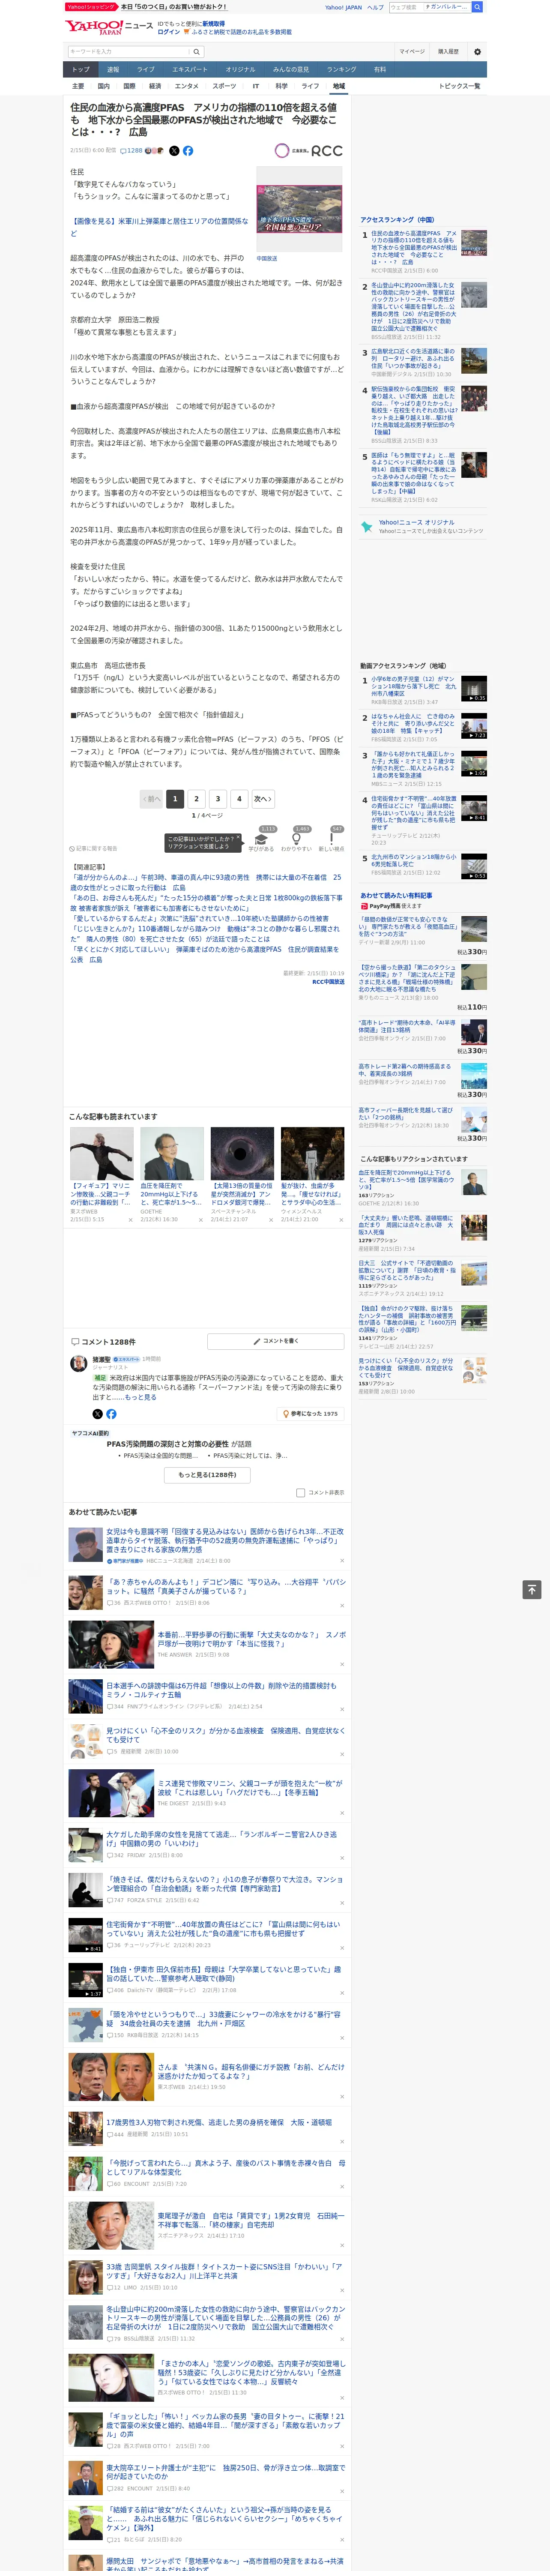Click the RCC broadcaster logo
Screen dimensions: 550x2571
309,151
